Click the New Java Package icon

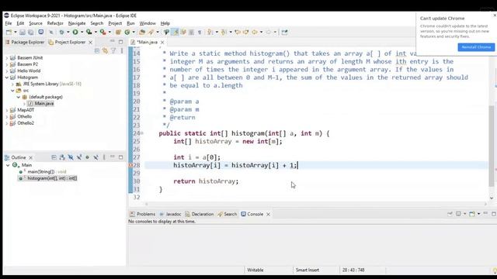click(118, 32)
